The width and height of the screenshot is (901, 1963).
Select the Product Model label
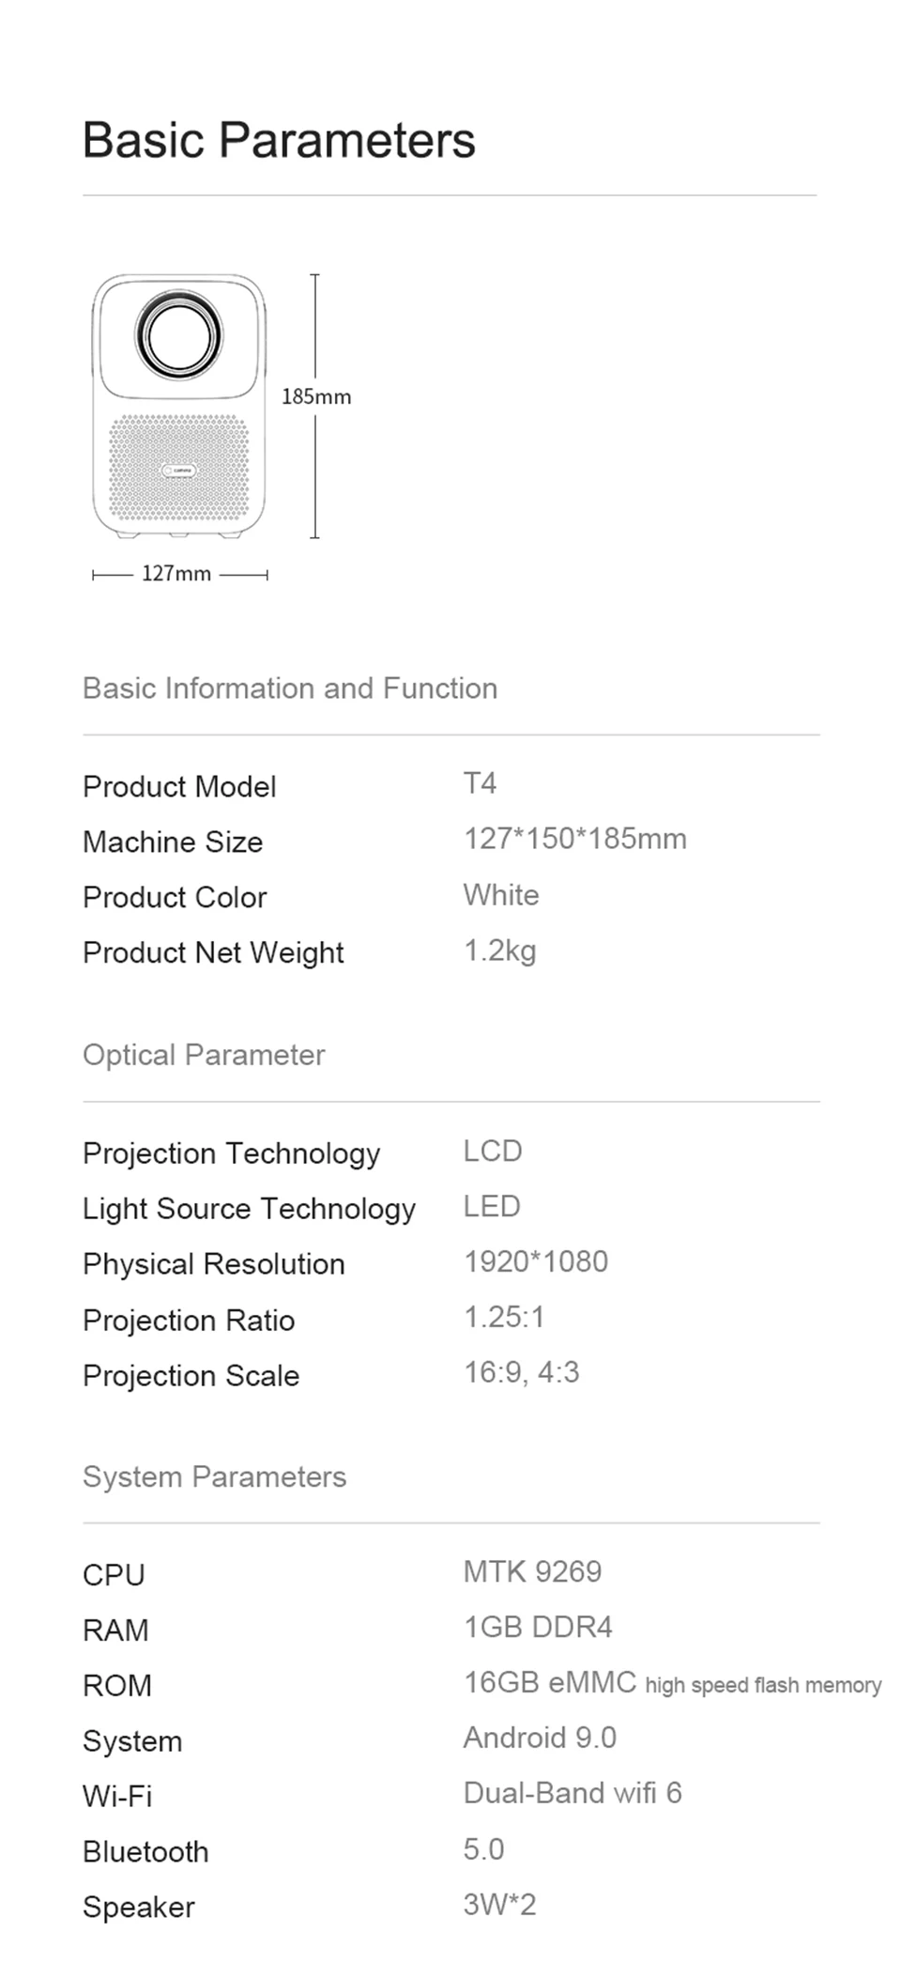pos(179,786)
